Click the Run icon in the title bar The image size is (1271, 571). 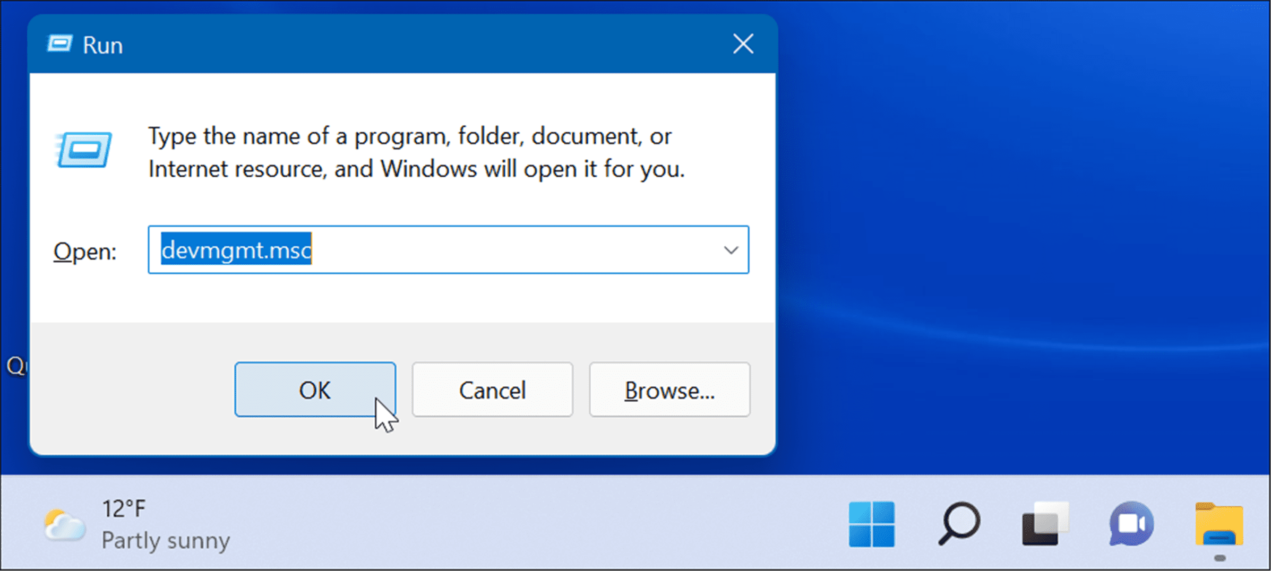click(60, 44)
